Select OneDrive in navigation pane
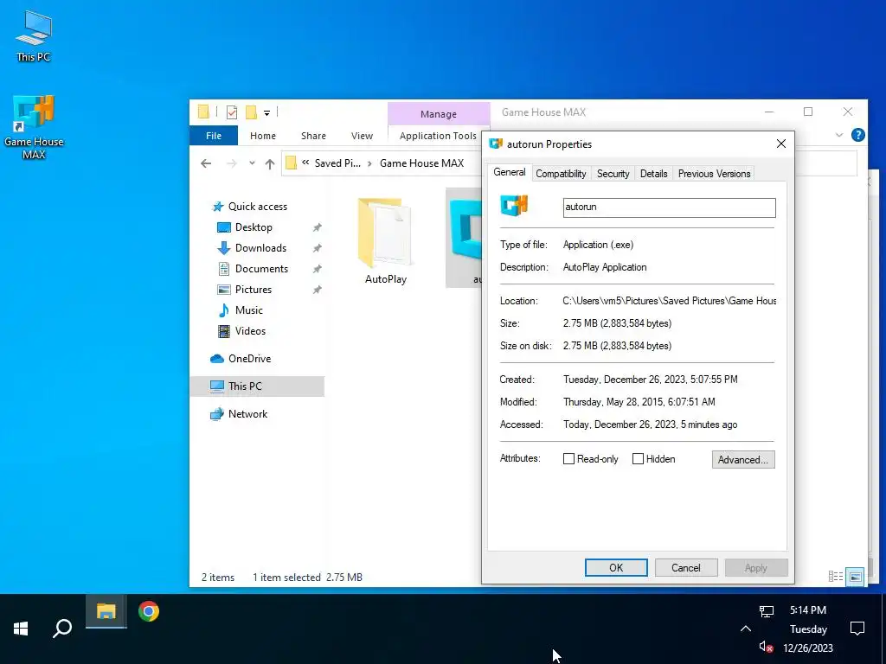Screen dimensions: 886x664 (x=249, y=359)
